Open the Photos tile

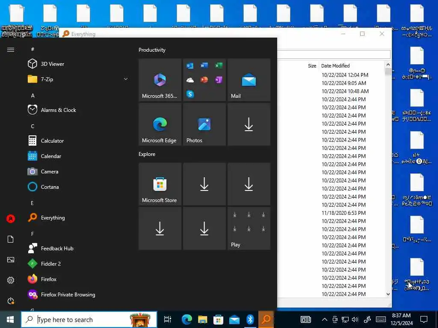(x=204, y=124)
